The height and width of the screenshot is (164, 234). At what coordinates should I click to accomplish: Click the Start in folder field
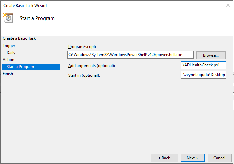tap(203, 75)
